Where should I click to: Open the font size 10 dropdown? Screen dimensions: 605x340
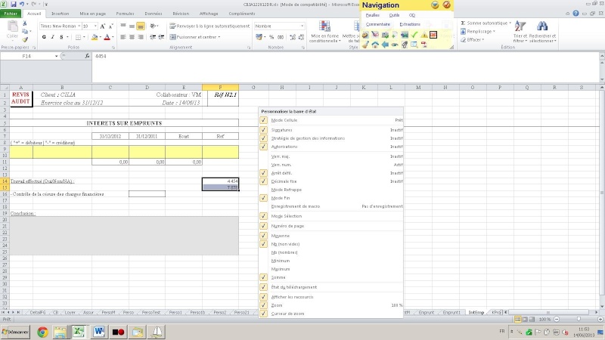pyautogui.click(x=95, y=26)
